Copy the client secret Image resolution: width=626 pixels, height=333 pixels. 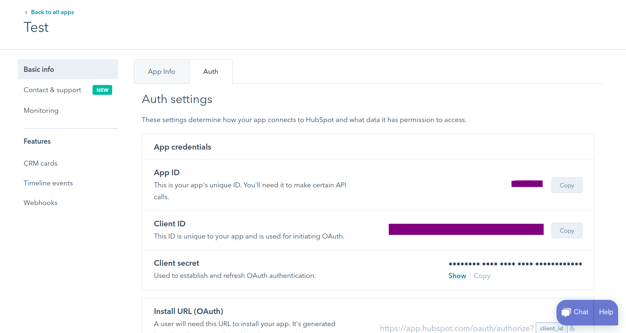coord(482,276)
